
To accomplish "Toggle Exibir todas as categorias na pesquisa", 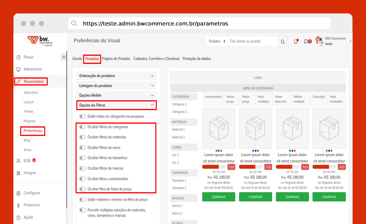I will [x=82, y=116].
